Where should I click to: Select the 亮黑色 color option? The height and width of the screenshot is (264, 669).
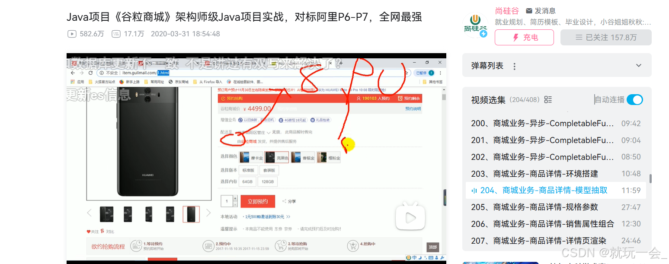tap(277, 158)
